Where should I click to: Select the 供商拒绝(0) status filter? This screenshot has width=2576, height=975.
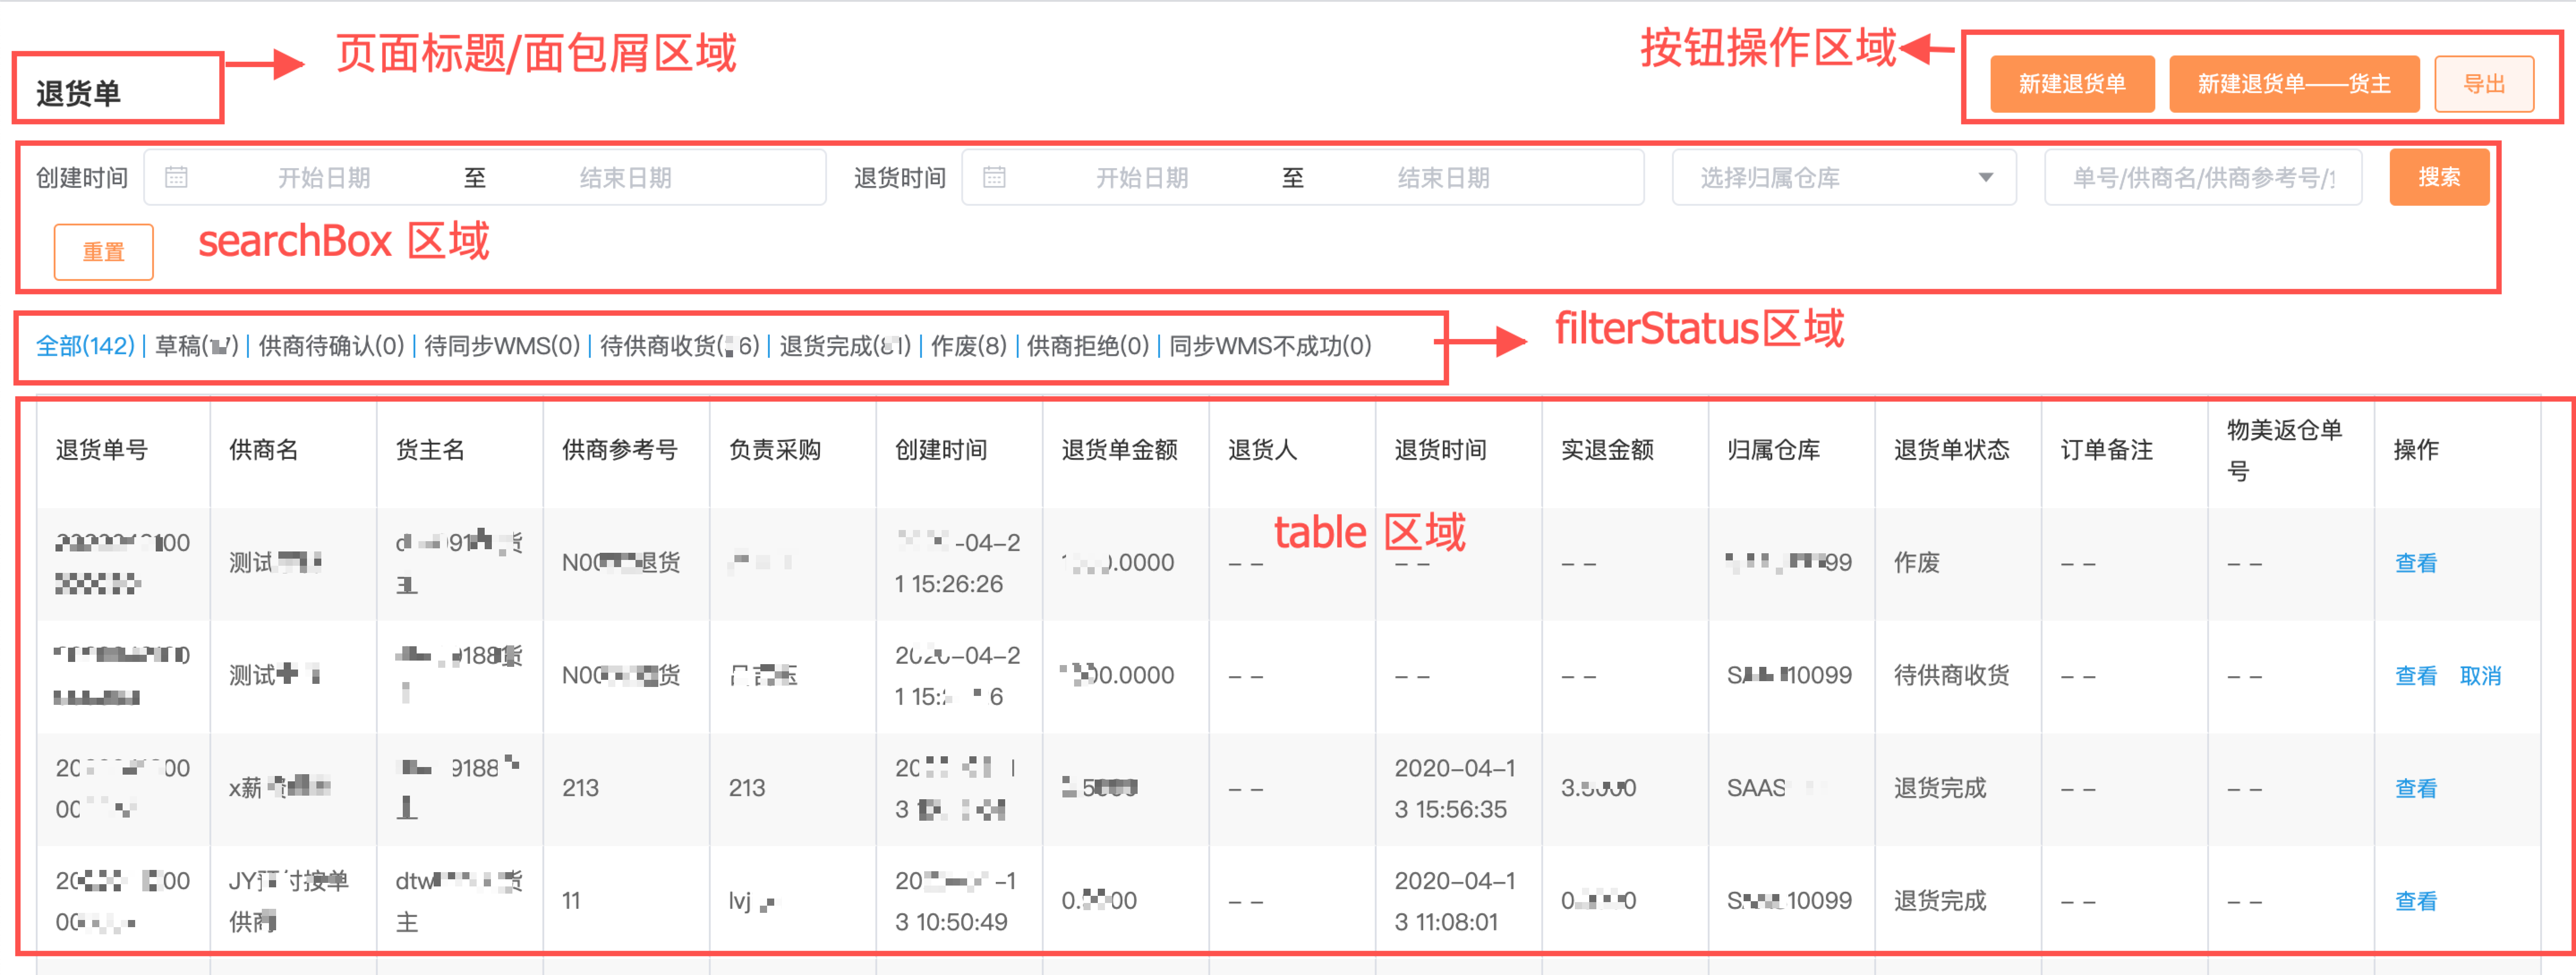[1088, 346]
